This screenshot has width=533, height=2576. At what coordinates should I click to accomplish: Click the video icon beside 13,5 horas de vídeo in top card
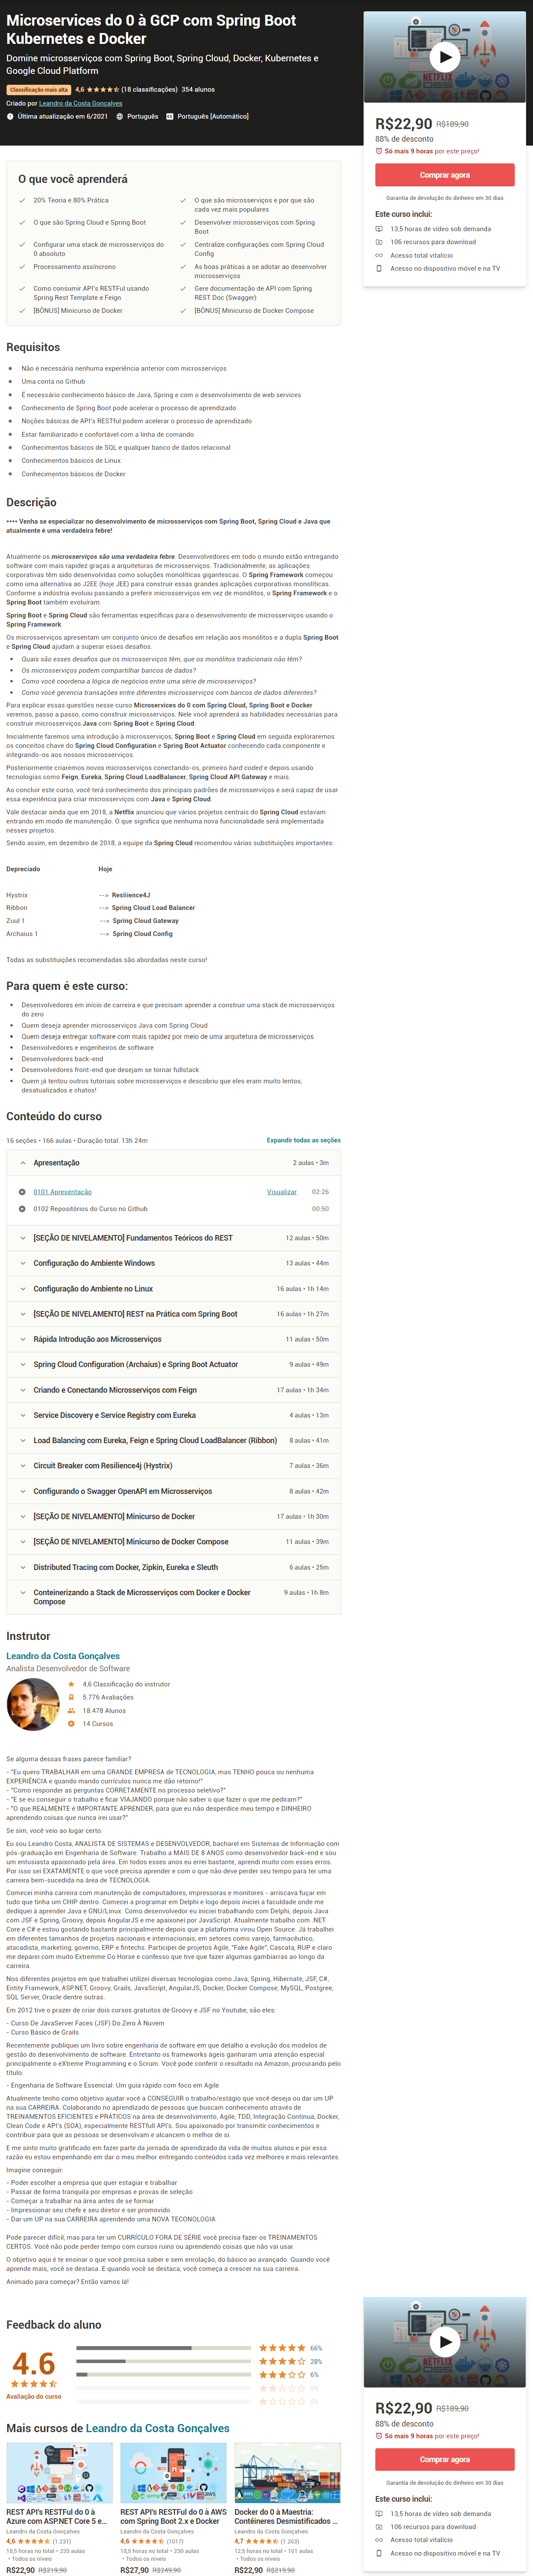tap(379, 229)
